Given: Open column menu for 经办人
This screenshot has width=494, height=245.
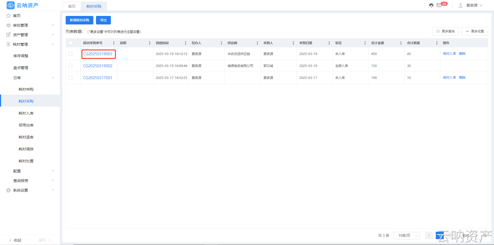Looking at the screenshot, I should click(221, 43).
